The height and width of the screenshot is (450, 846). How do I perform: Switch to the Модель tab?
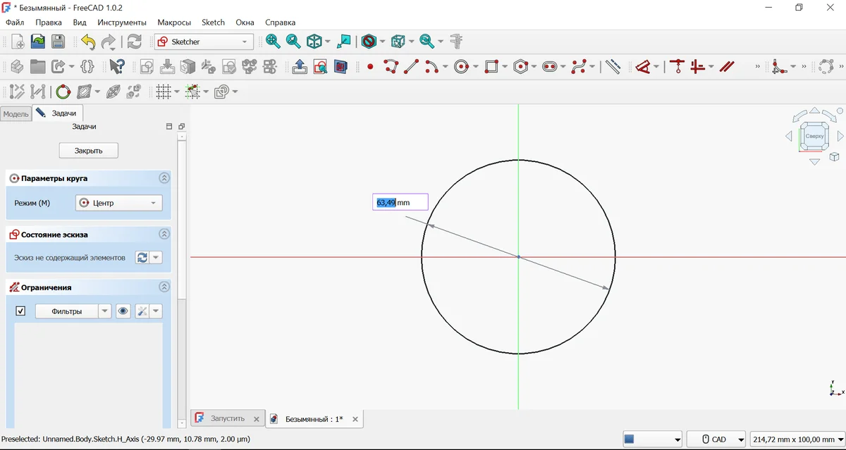[16, 113]
